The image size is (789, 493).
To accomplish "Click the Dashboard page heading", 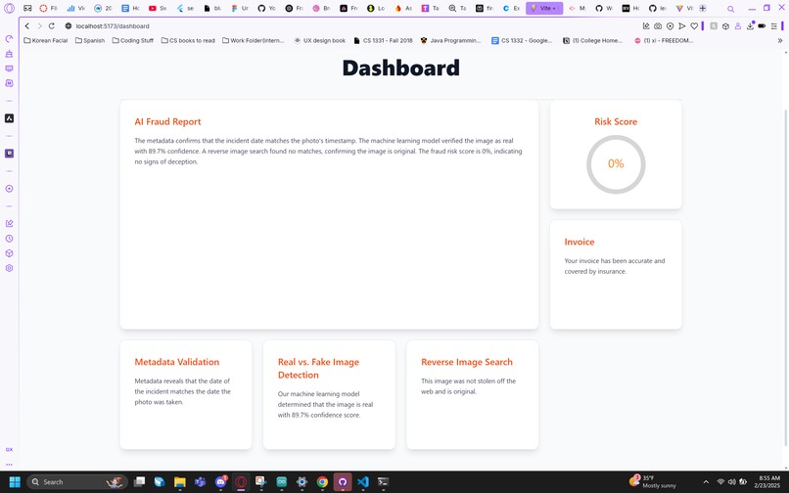I will [401, 67].
